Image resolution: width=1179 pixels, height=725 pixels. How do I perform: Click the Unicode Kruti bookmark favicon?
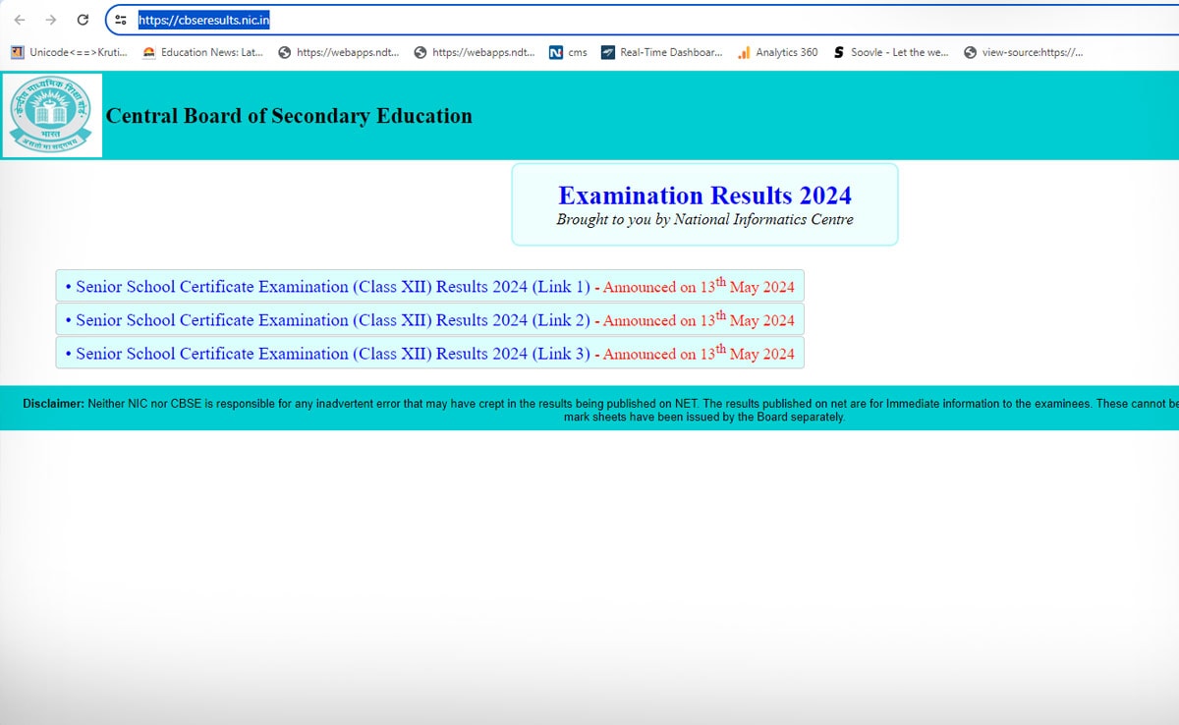17,52
